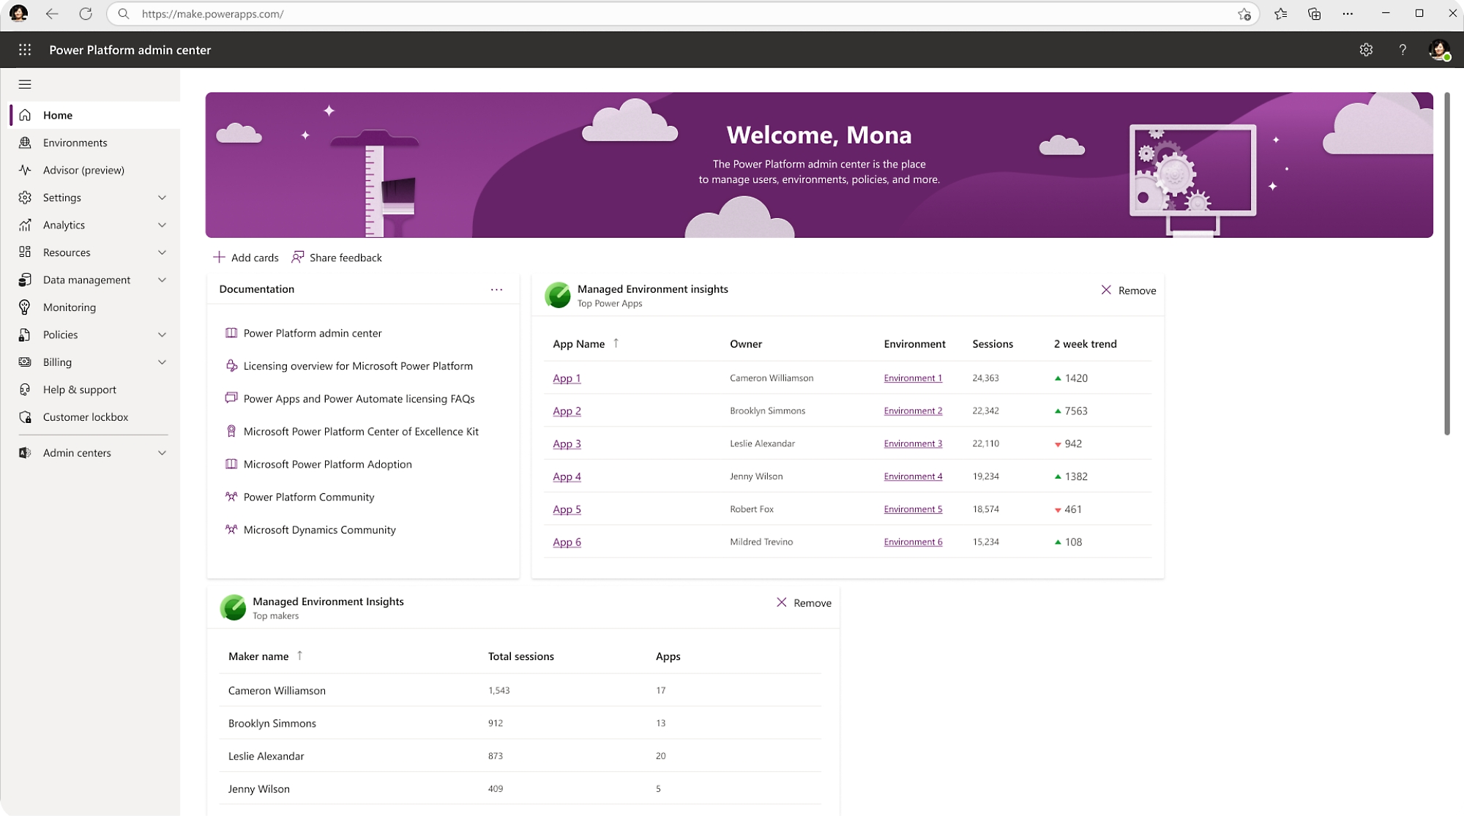Remove the Top makers insights card
Screen dimensions: 1464x816
coord(803,602)
